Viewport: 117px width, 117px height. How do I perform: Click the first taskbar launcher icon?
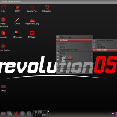coord(3,113)
